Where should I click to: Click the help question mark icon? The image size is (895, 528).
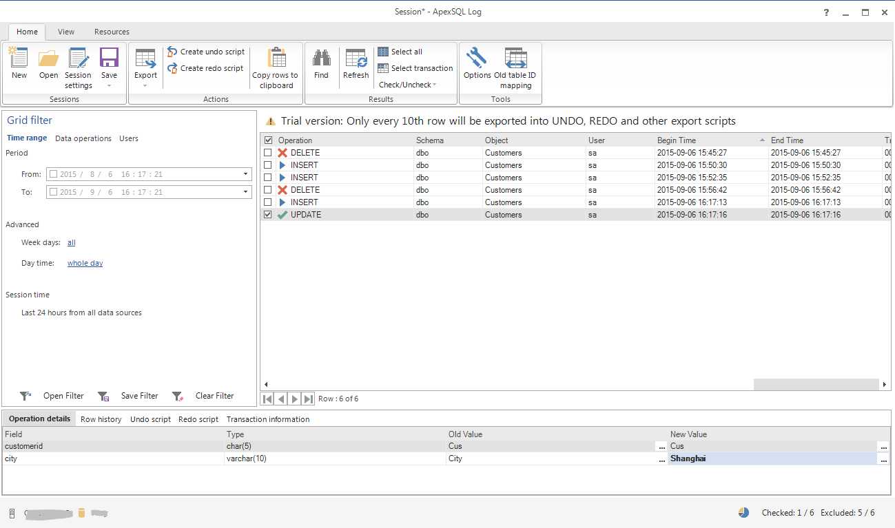click(x=827, y=12)
